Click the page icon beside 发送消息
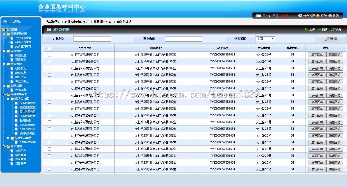 tap(12, 90)
